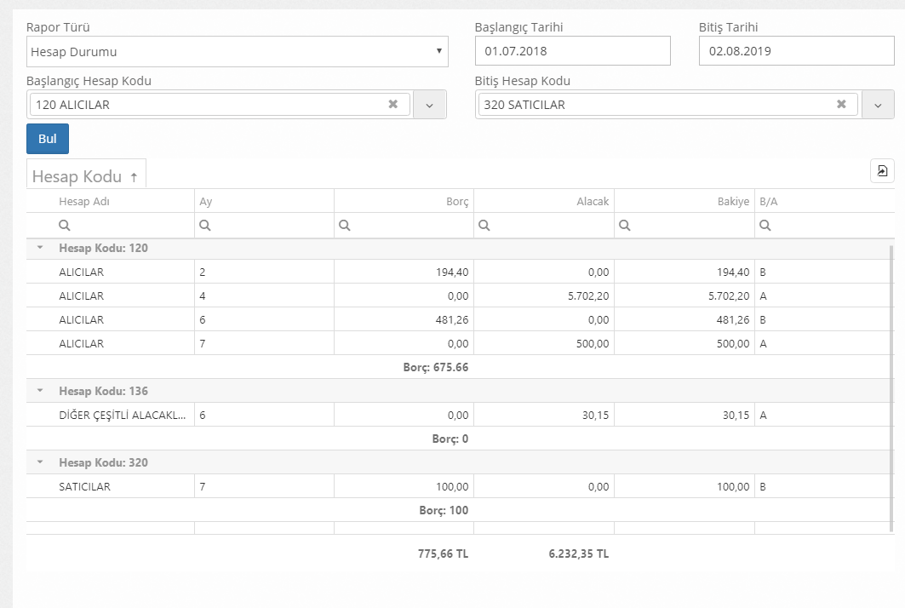The height and width of the screenshot is (608, 905).
Task: Clear the 320 SATICILAR selection with X
Action: [x=841, y=104]
